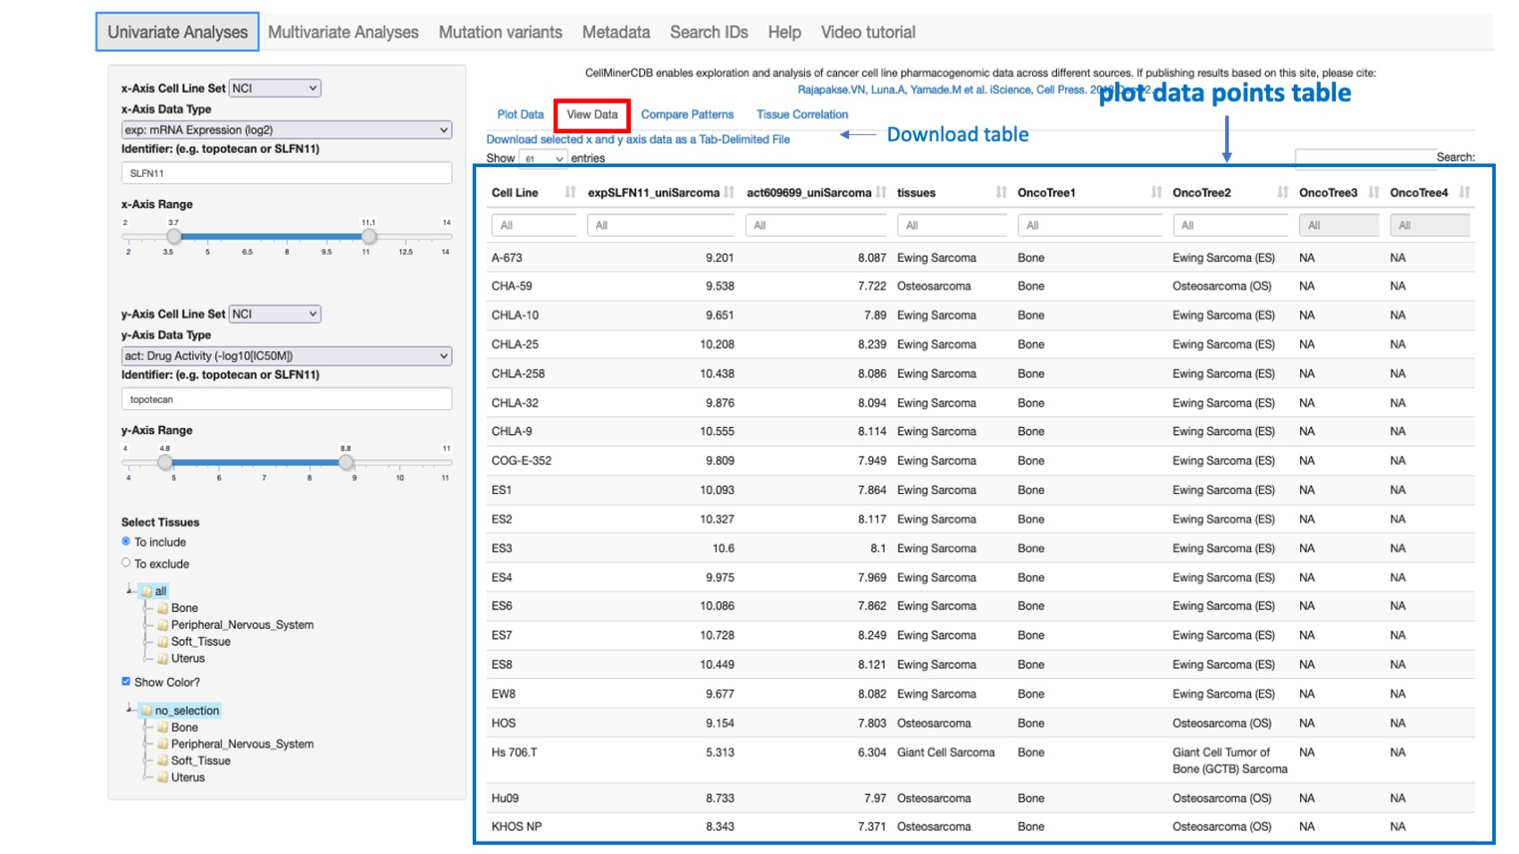
Task: Click the Compare Patterns link
Action: click(688, 114)
